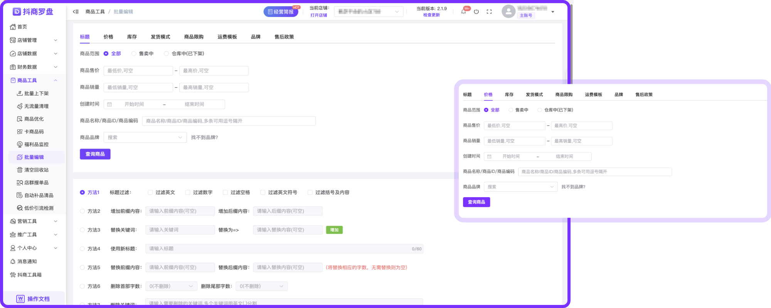
Task: Open 删除首部字数 dropdown
Action: [x=171, y=286]
